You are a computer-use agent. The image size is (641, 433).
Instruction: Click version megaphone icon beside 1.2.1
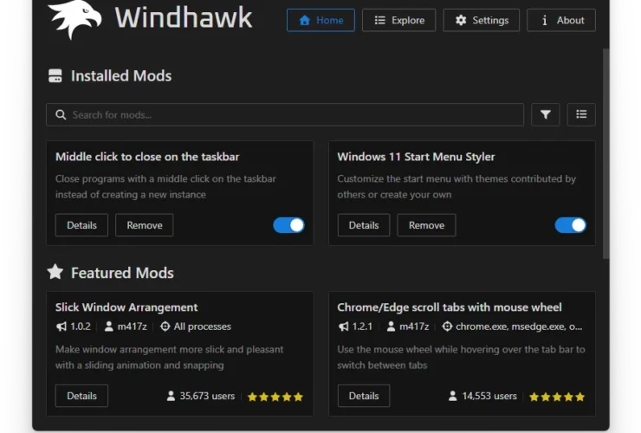point(343,326)
